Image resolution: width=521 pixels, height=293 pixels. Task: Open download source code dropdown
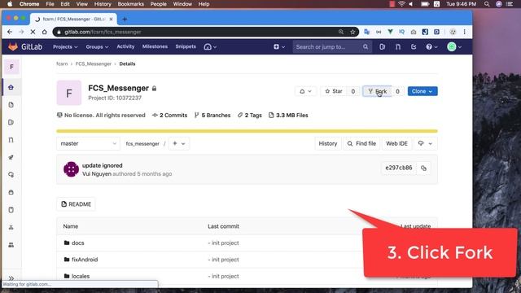pos(425,143)
